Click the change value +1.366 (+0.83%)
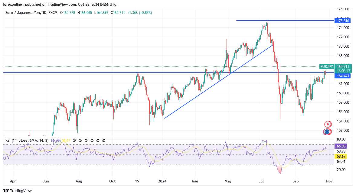 pos(139,13)
